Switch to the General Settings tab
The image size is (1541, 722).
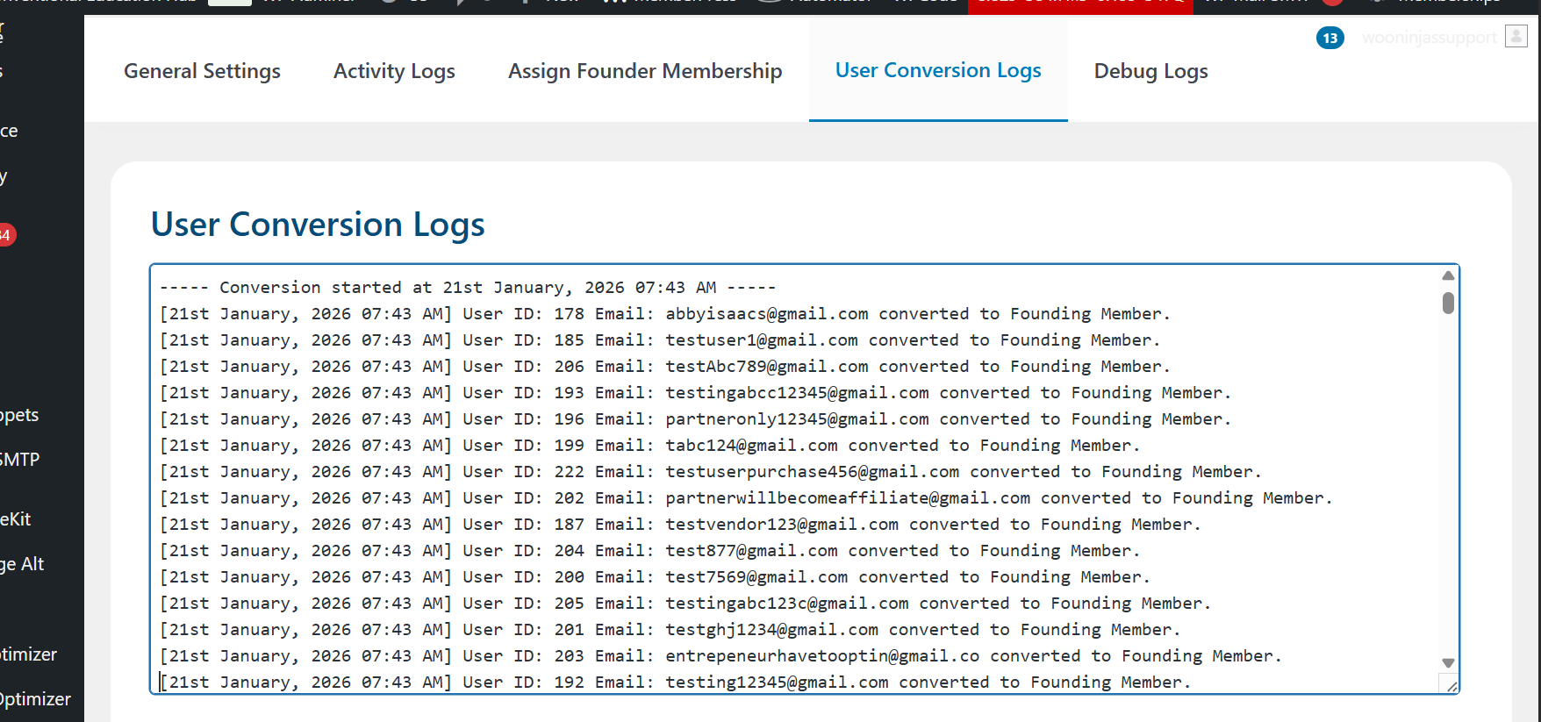[202, 71]
